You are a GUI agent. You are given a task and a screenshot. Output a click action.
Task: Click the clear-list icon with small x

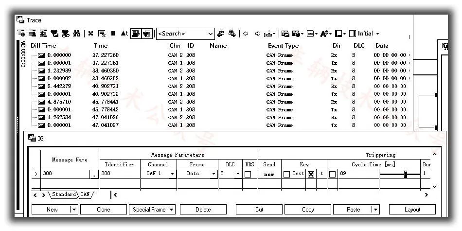point(102,34)
